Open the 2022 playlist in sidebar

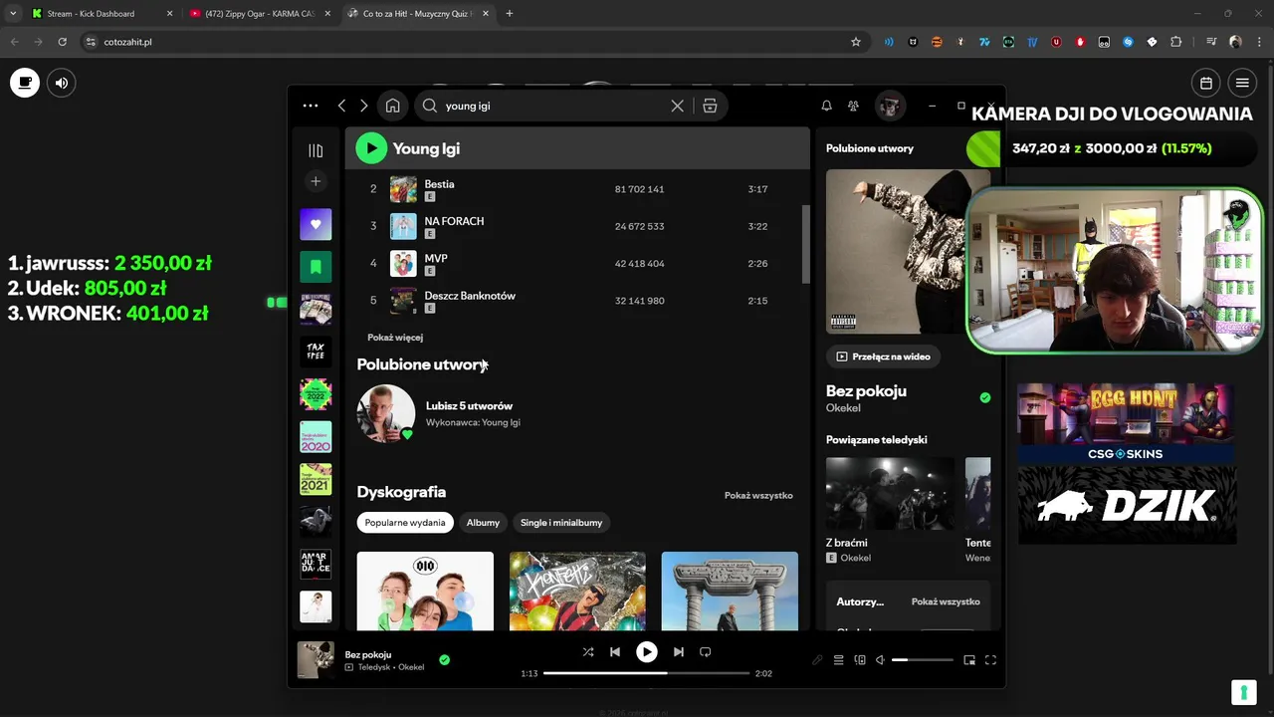click(x=316, y=394)
